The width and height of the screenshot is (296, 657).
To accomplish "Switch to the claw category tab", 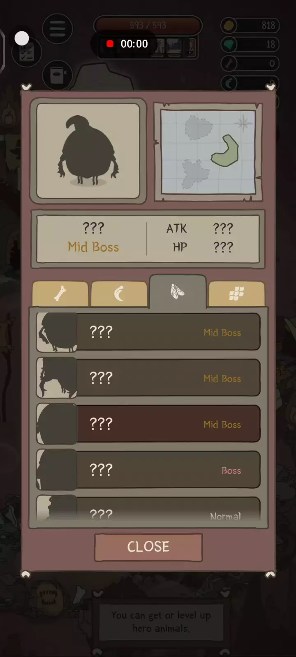I will tap(119, 294).
